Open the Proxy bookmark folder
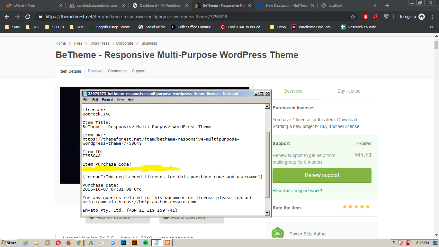439x247 pixels. click(278, 27)
